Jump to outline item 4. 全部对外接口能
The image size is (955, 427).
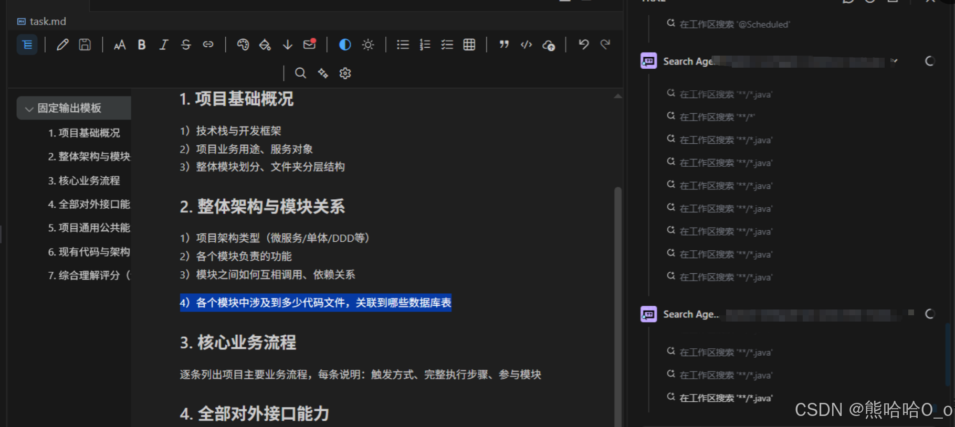(x=89, y=205)
